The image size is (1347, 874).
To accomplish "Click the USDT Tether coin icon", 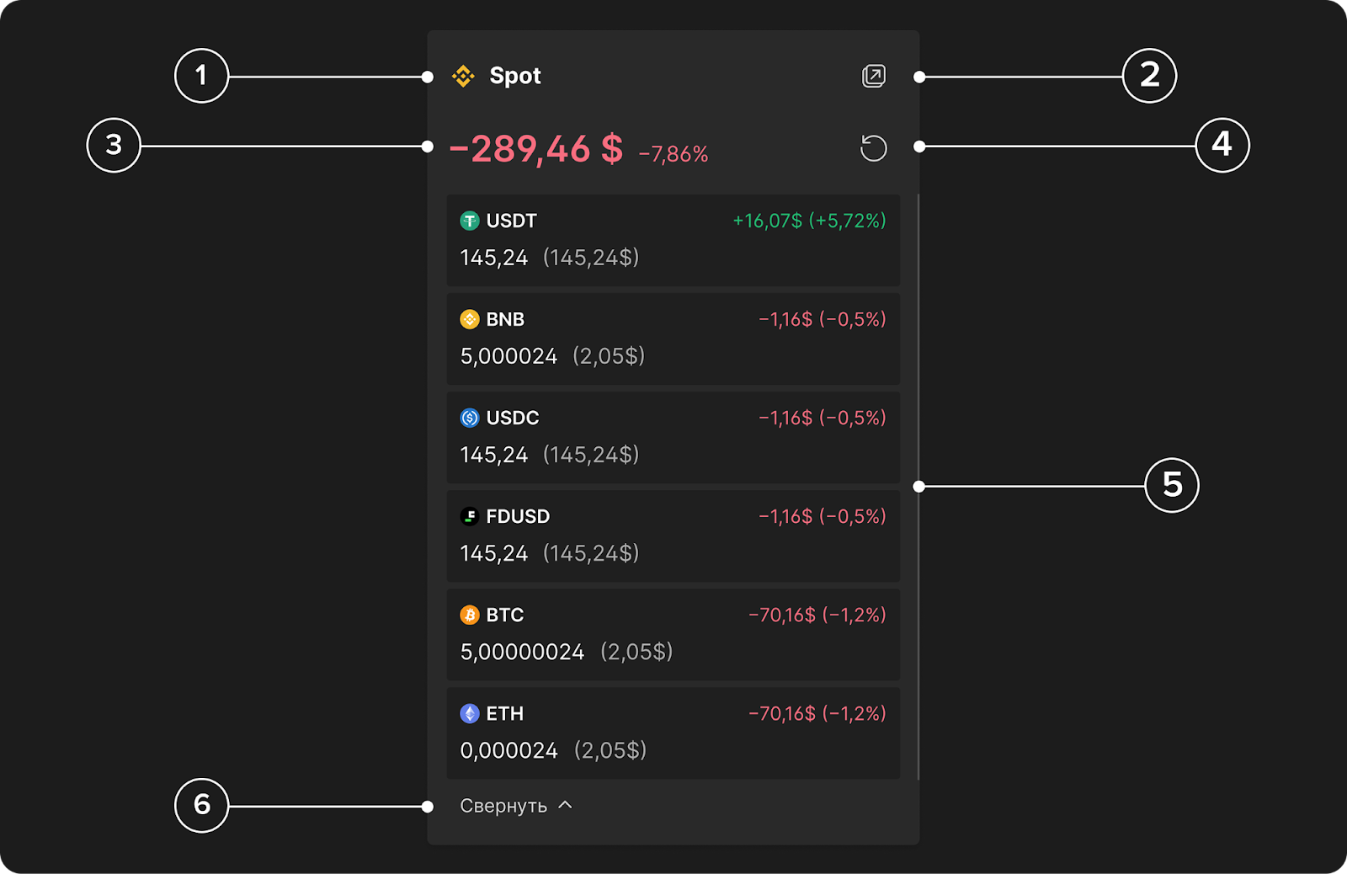I will (x=470, y=221).
